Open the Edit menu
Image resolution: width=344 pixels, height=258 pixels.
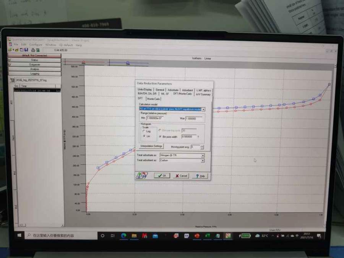click(x=24, y=45)
